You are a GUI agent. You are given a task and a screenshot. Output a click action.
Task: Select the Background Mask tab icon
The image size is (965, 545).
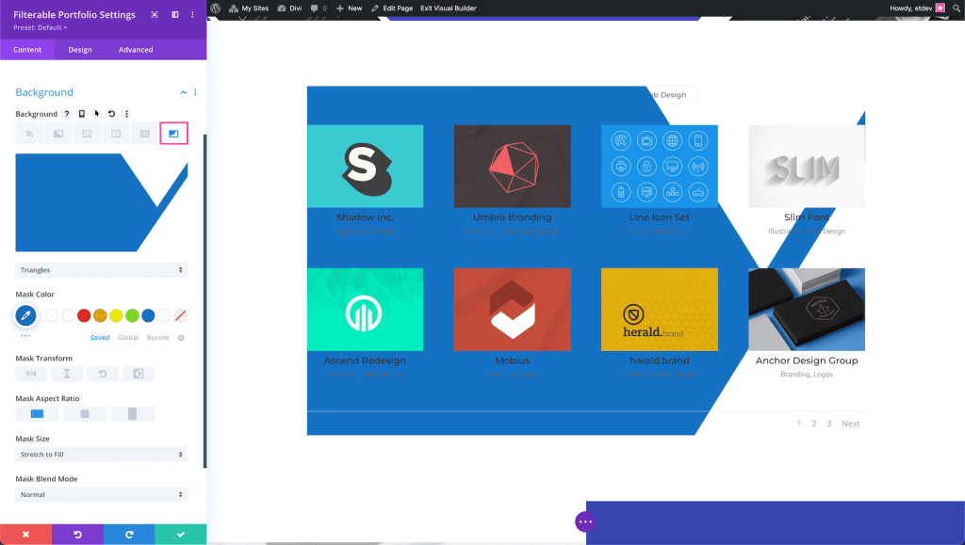[173, 133]
